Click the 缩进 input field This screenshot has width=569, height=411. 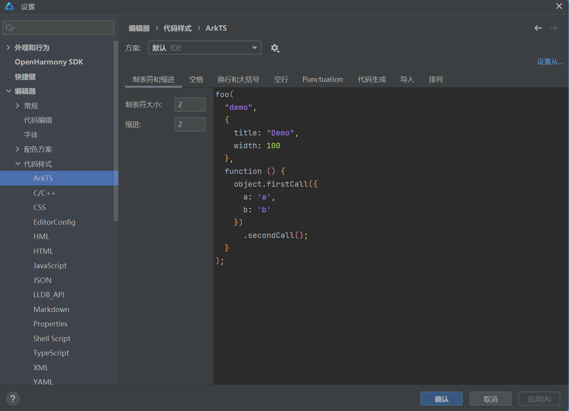point(190,124)
